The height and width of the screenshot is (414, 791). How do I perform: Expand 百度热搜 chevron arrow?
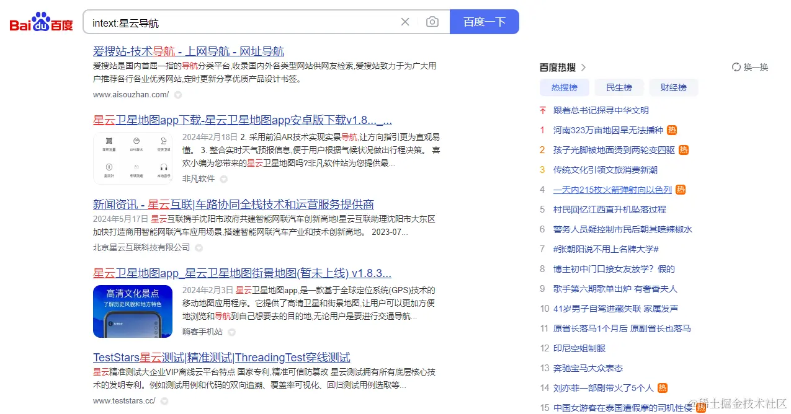(583, 68)
